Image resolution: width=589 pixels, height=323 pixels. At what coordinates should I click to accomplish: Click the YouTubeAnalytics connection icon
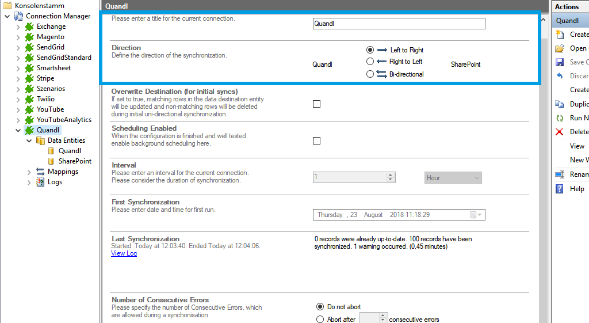point(29,120)
